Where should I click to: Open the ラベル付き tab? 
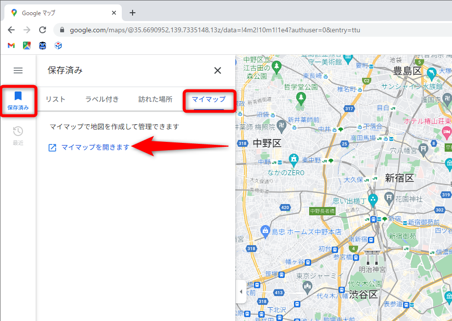(x=102, y=99)
